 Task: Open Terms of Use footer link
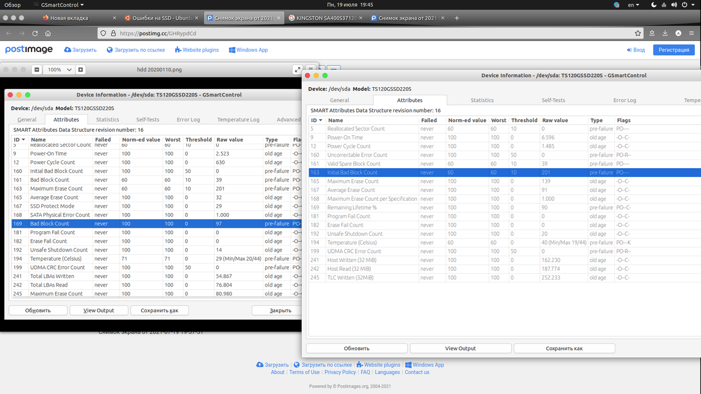pyautogui.click(x=304, y=372)
